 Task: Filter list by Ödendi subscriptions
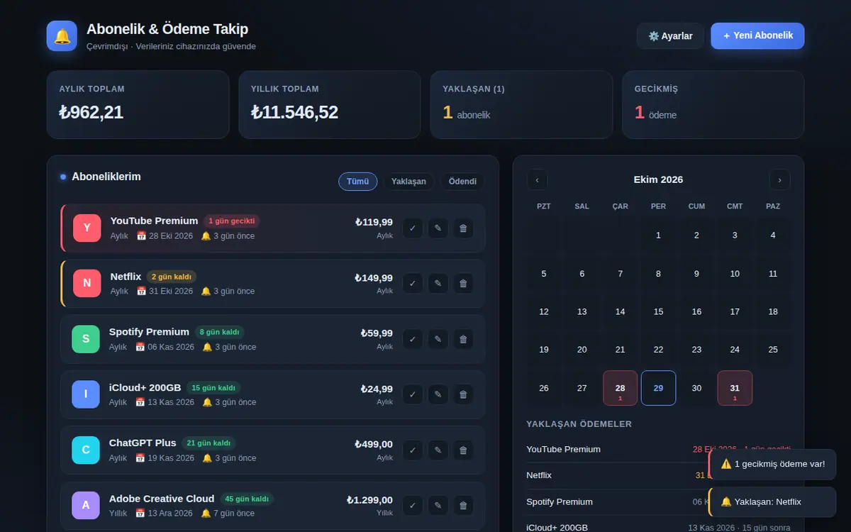463,182
